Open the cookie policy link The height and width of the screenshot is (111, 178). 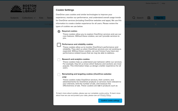point(104,93)
